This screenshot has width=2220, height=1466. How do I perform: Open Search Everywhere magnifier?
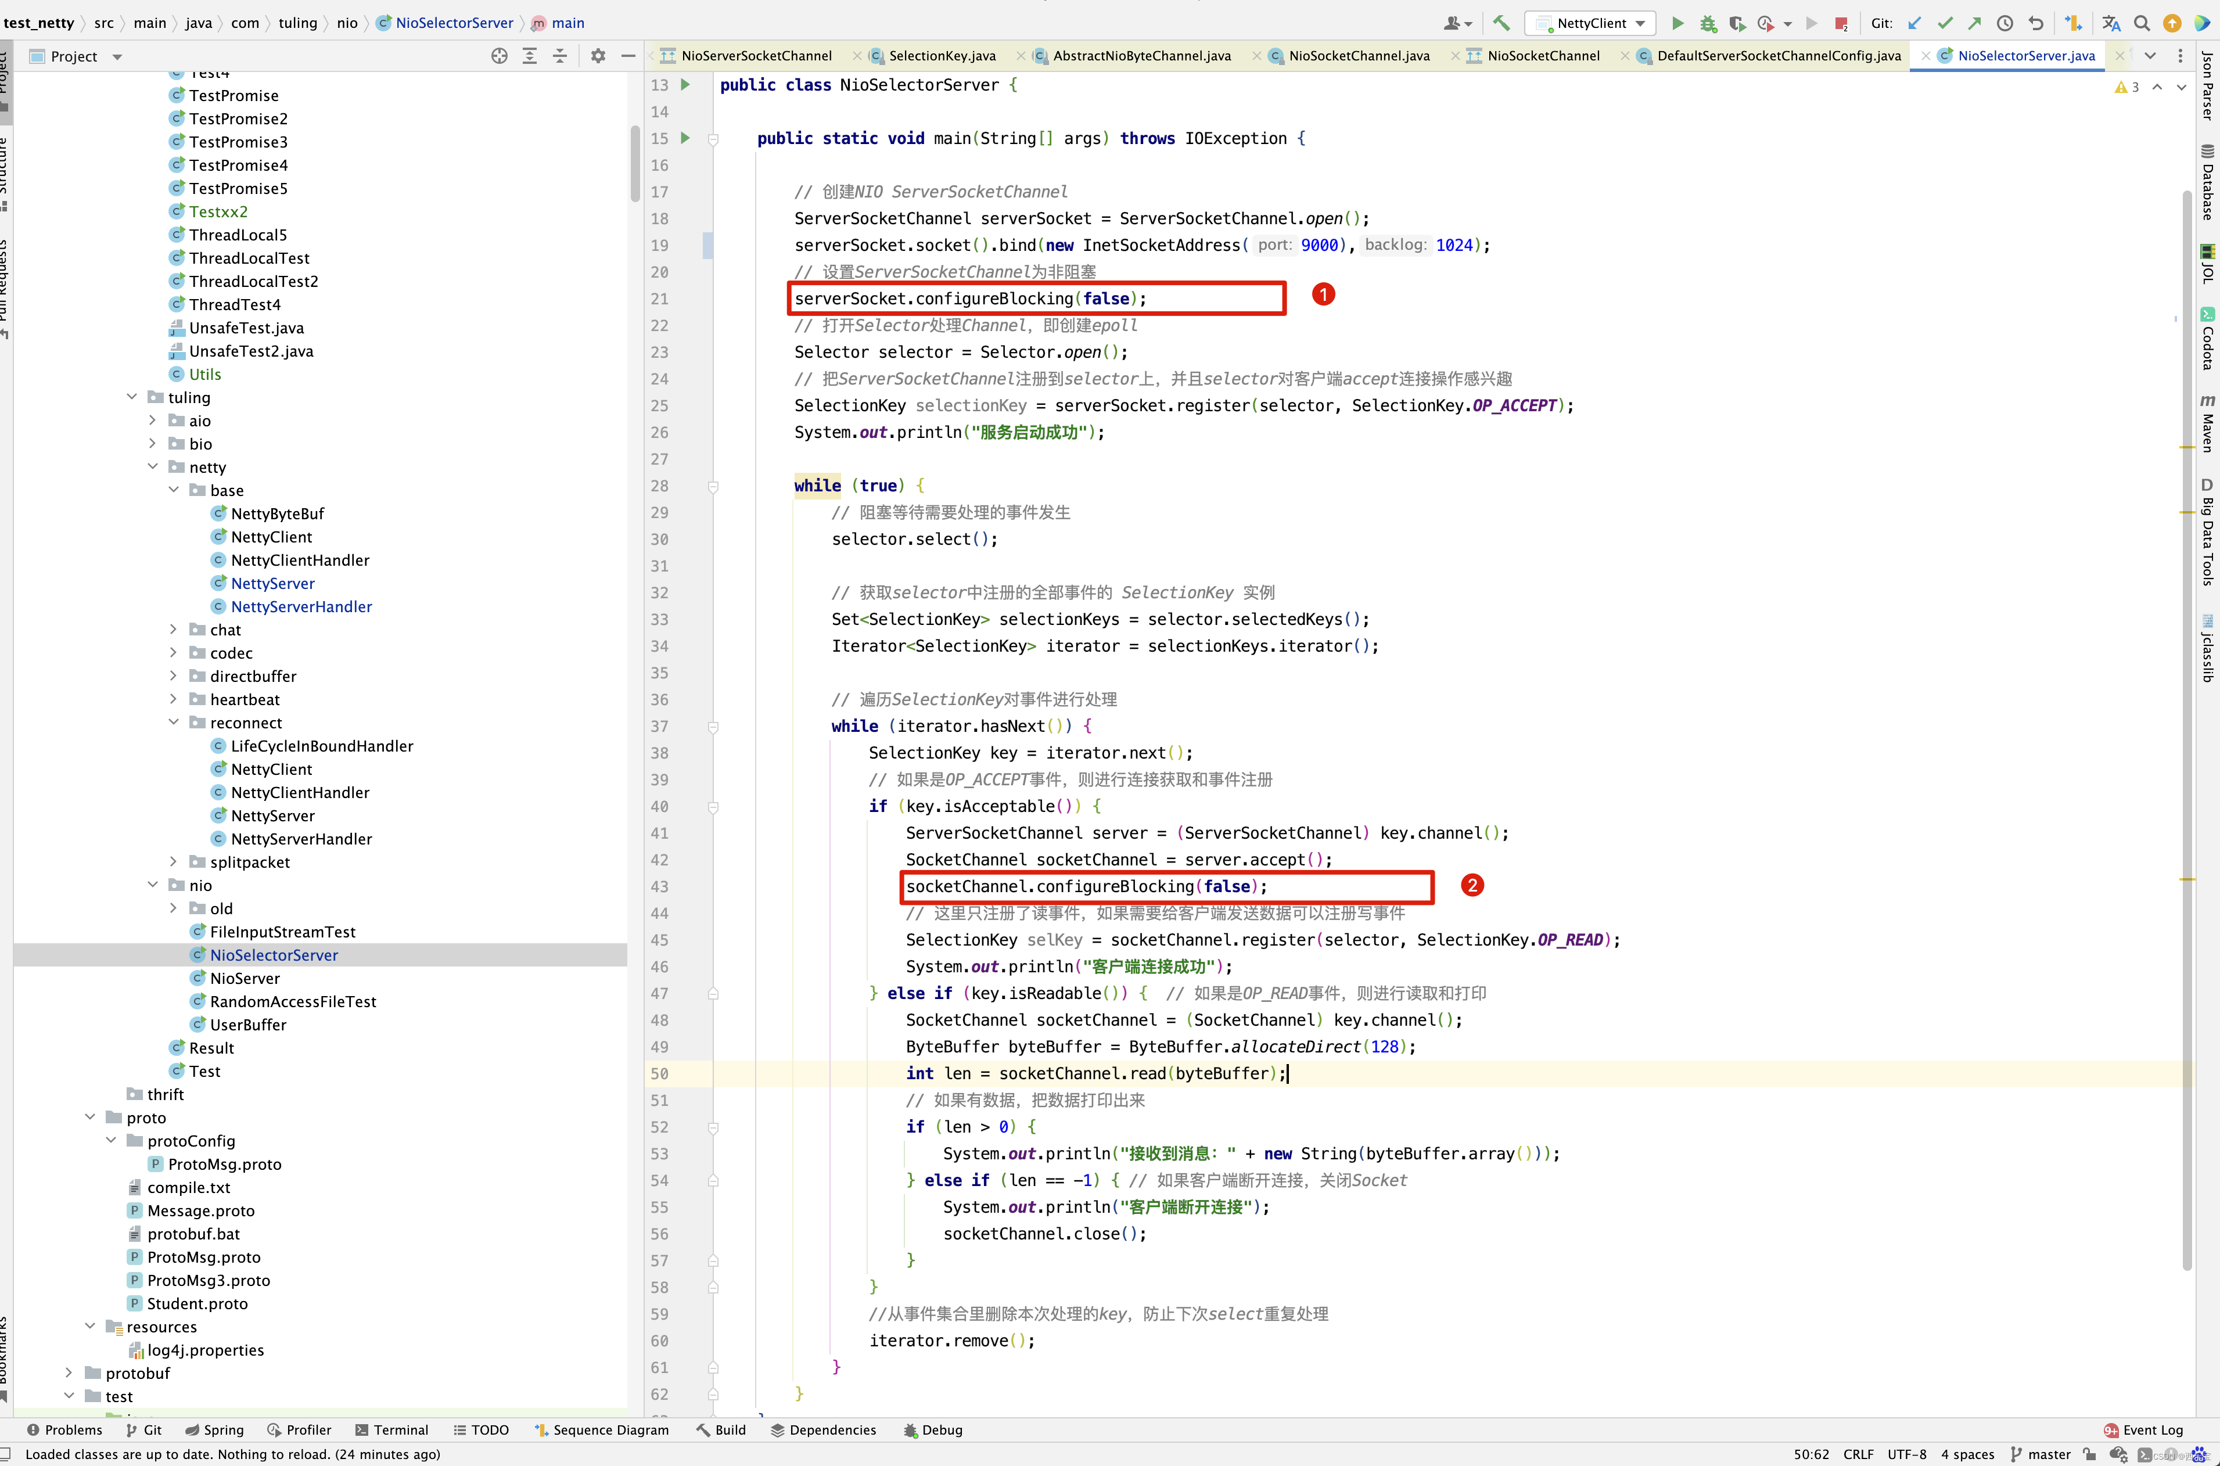pos(2142,23)
